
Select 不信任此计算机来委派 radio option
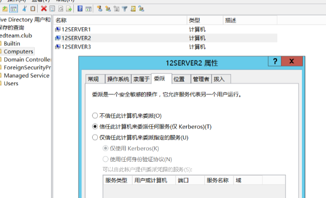[95, 116]
